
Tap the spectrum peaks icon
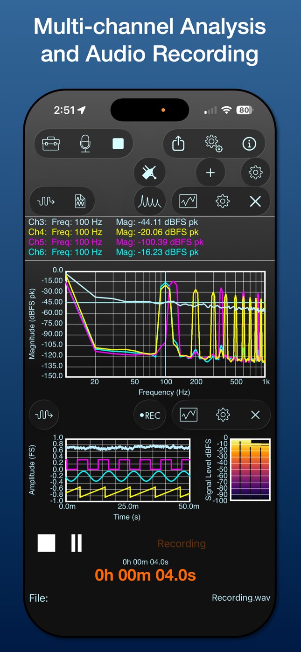click(x=149, y=201)
